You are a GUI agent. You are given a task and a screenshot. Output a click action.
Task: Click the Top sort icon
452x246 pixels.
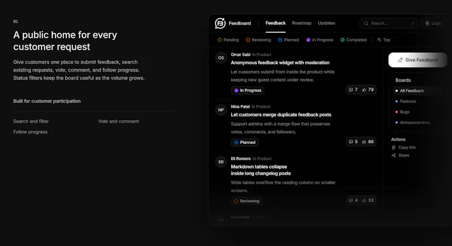(x=379, y=39)
